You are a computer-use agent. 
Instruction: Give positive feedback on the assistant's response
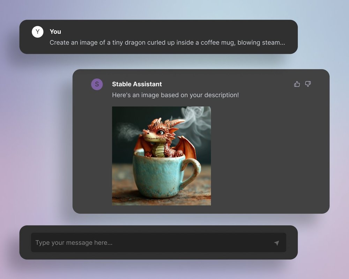[x=297, y=84]
